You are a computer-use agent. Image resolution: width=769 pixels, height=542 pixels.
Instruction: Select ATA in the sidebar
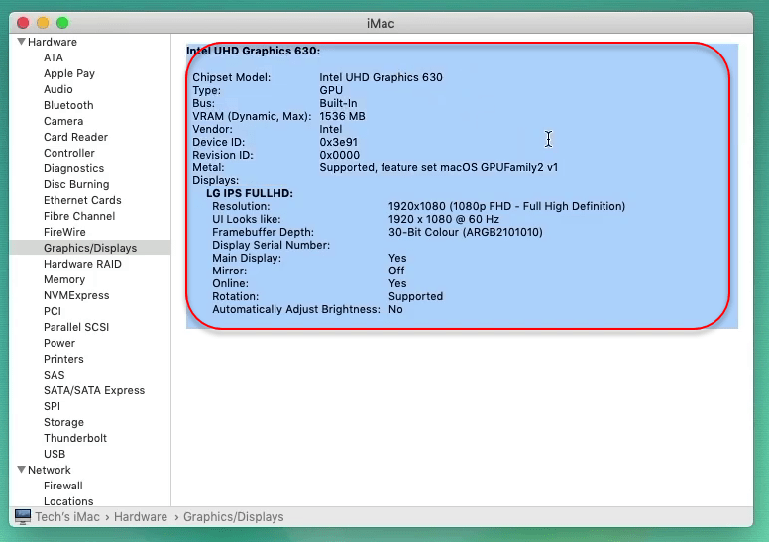click(53, 57)
